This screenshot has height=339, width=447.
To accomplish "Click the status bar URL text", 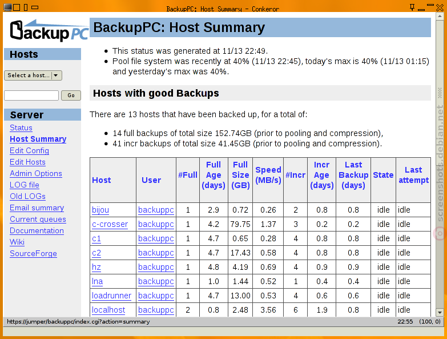I will click(x=78, y=322).
